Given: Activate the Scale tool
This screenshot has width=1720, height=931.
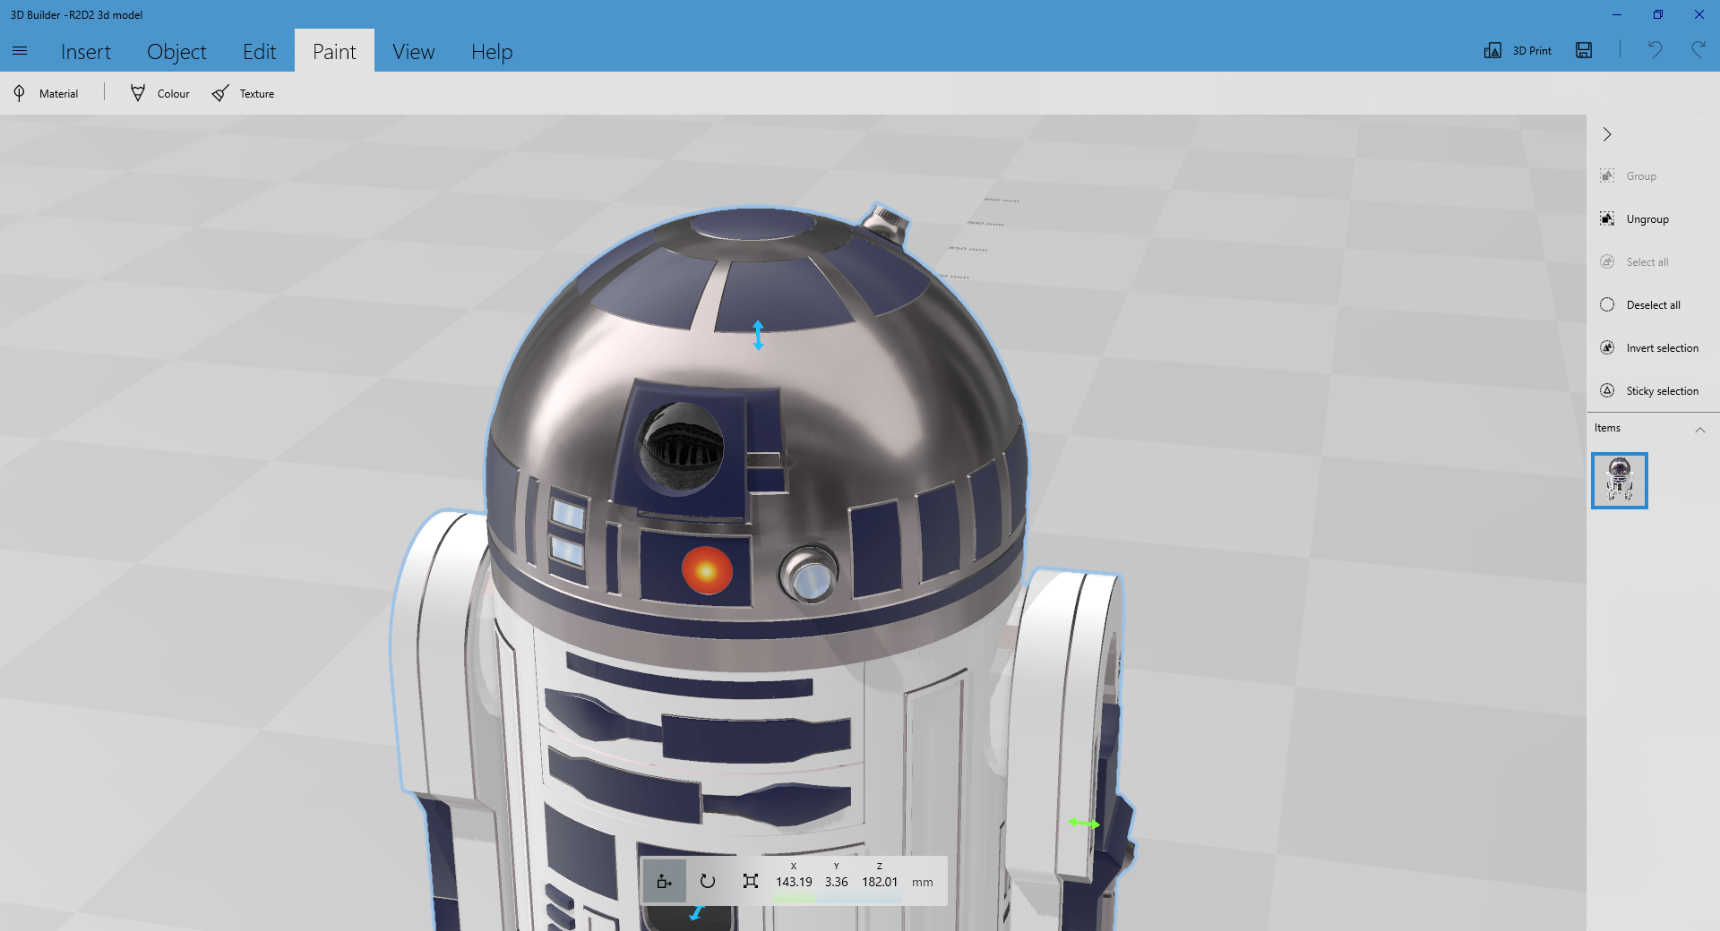Looking at the screenshot, I should click(x=751, y=881).
